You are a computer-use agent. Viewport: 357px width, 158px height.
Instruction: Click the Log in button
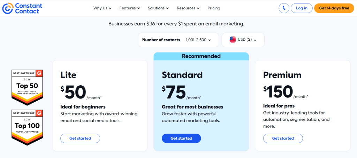point(302,8)
